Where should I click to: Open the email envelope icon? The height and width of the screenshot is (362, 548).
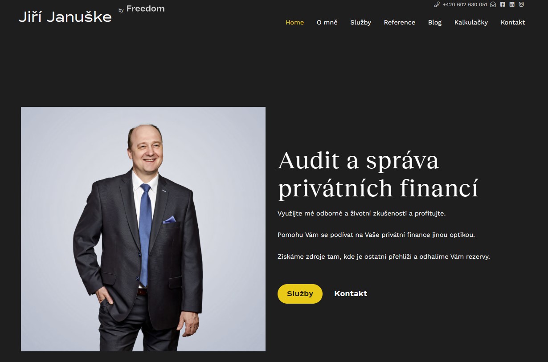point(493,4)
